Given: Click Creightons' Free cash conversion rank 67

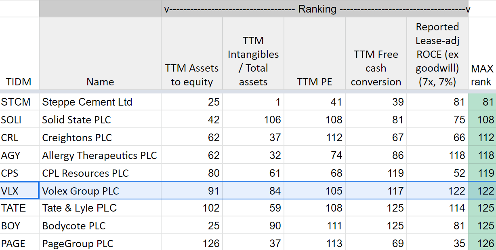Looking at the screenshot, I should pos(376,138).
